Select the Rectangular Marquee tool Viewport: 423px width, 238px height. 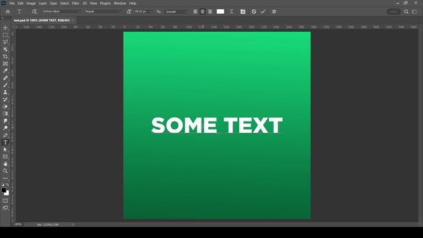coord(5,35)
